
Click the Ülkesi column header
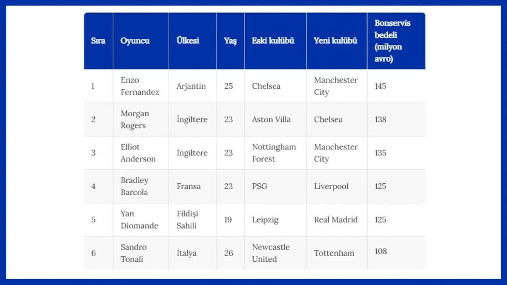click(188, 40)
